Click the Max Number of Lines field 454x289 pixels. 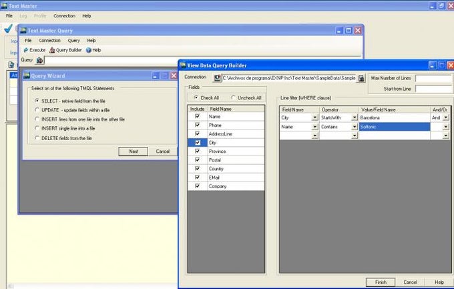[433, 78]
